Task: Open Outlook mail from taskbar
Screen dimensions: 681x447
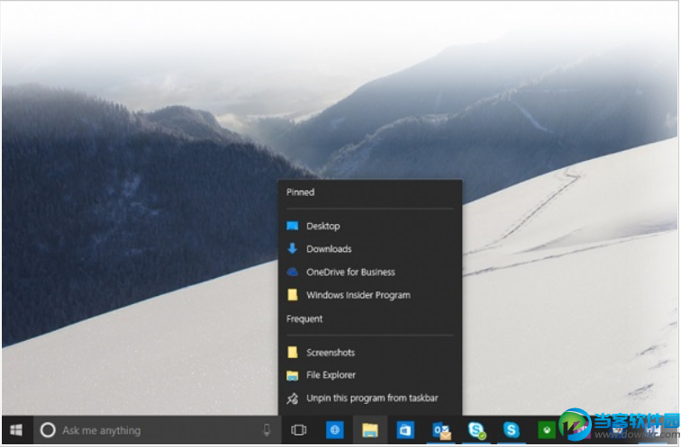Action: coord(441,431)
